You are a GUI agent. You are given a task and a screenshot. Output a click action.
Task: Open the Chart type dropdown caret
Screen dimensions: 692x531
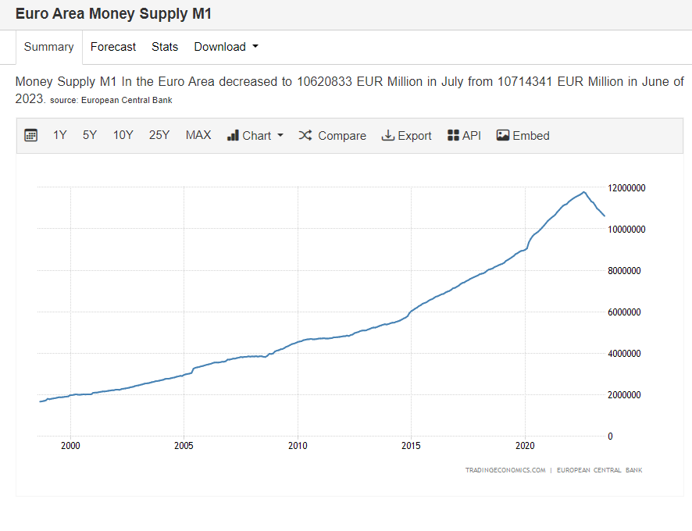click(280, 136)
